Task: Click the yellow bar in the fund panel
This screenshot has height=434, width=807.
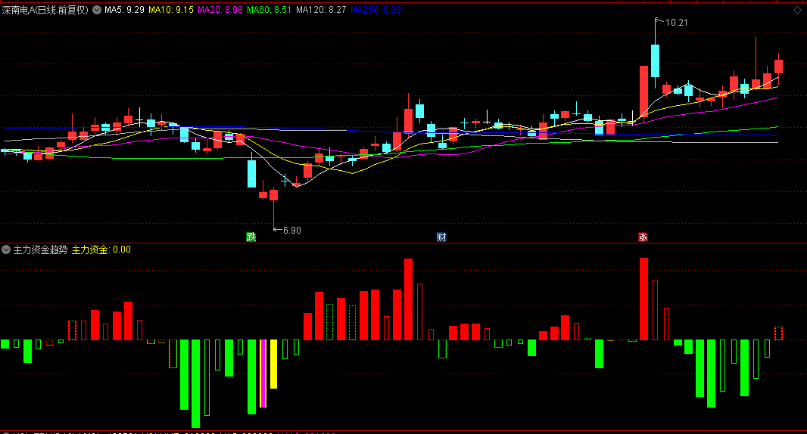Action: pos(274,364)
